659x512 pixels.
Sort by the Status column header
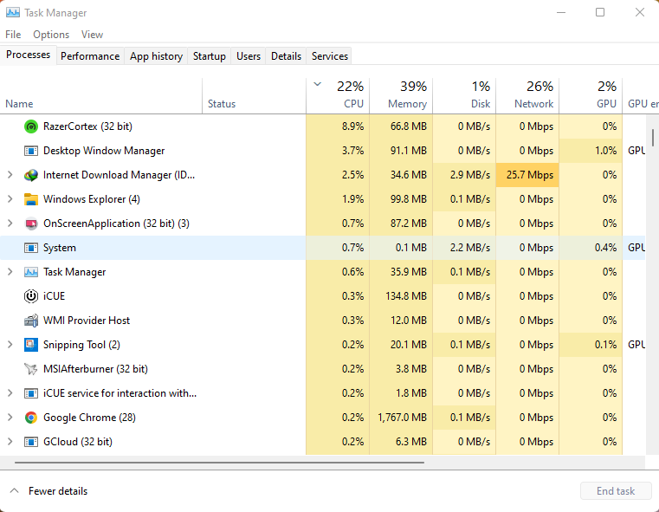[x=255, y=96]
